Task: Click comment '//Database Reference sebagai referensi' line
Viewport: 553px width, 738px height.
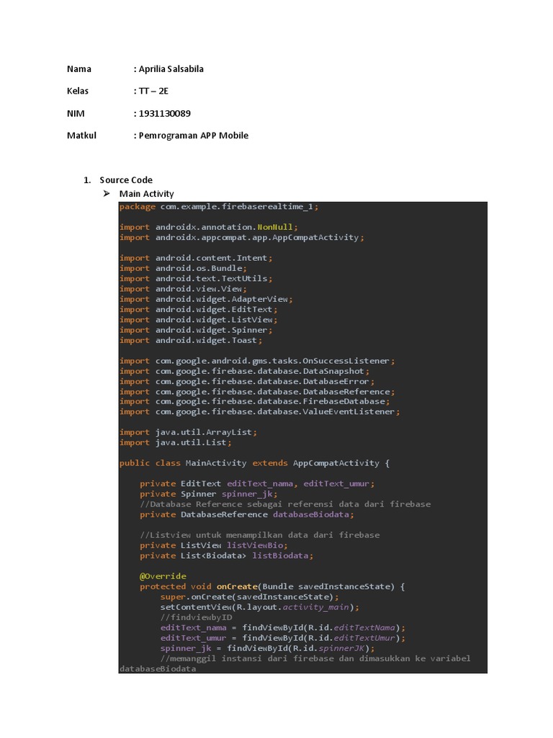Action: pyautogui.click(x=285, y=504)
